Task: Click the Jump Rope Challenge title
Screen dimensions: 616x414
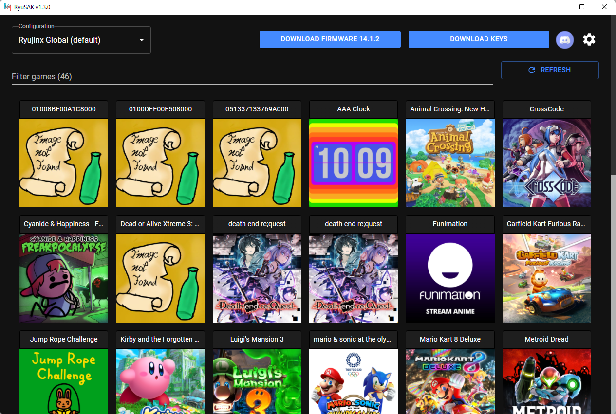Action: pyautogui.click(x=64, y=339)
